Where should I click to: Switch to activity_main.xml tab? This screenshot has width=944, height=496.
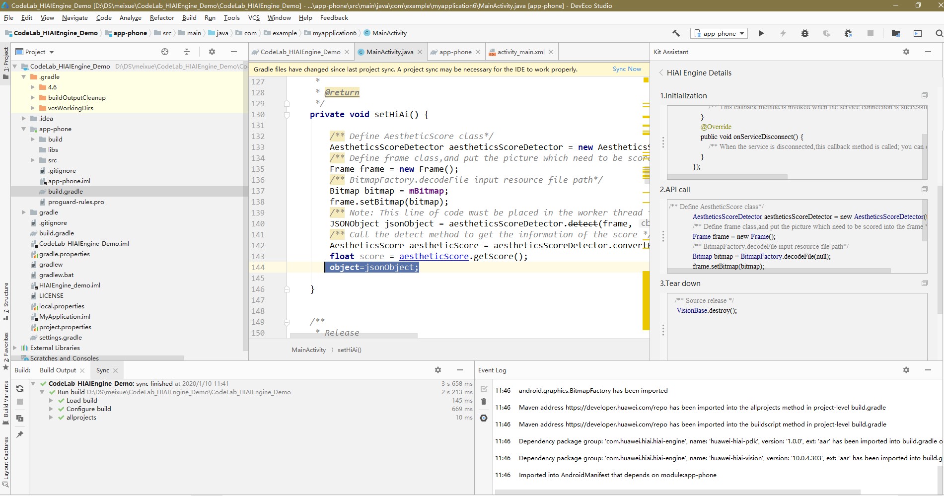[520, 52]
